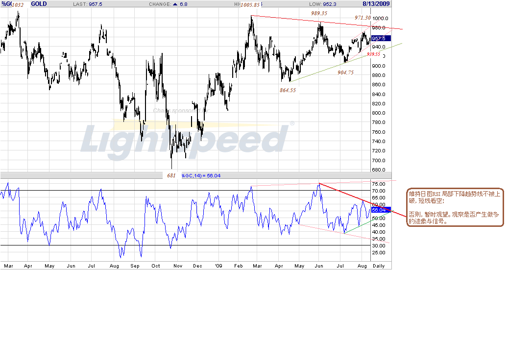Image resolution: width=532 pixels, height=342 pixels.
Task: Click the red 939.55 support label
Action: (x=373, y=54)
